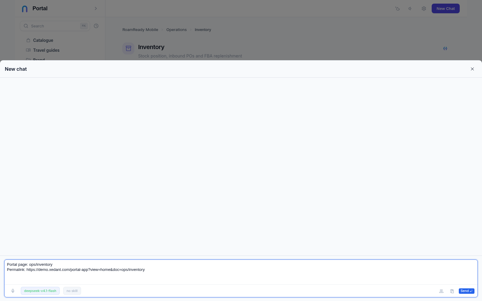Click the stacked lines icon beside the clipboard
482x301 pixels.
[x=441, y=291]
